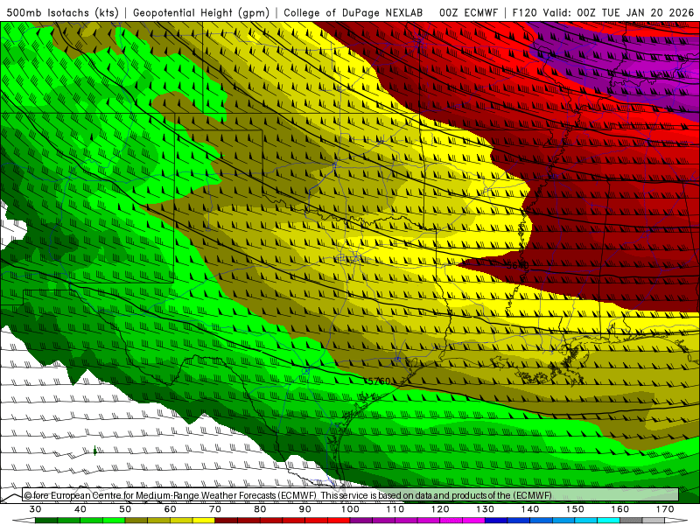This screenshot has width=700, height=525.
Task: Select the dark maroon 70-75 kt swatch
Action: (x=227, y=520)
